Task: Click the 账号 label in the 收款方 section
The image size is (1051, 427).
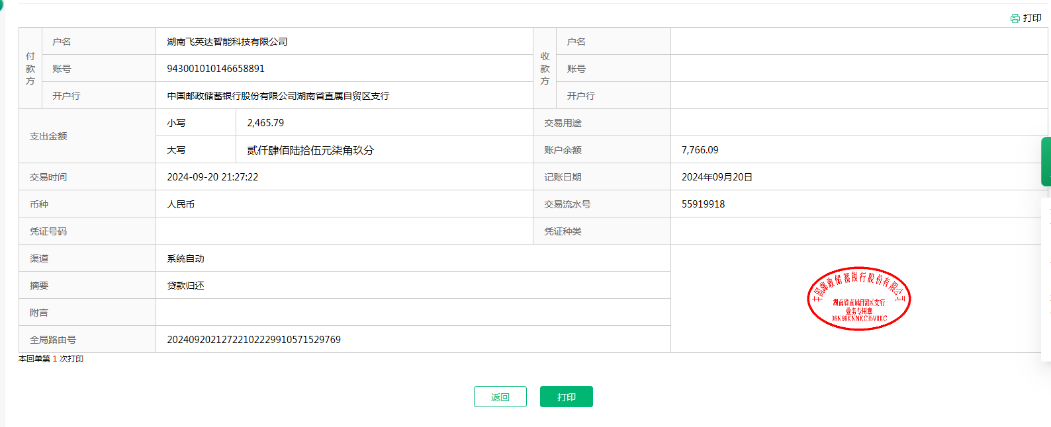Action: tap(576, 69)
